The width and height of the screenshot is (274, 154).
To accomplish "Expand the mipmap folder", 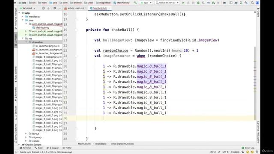I will coord(26,137).
